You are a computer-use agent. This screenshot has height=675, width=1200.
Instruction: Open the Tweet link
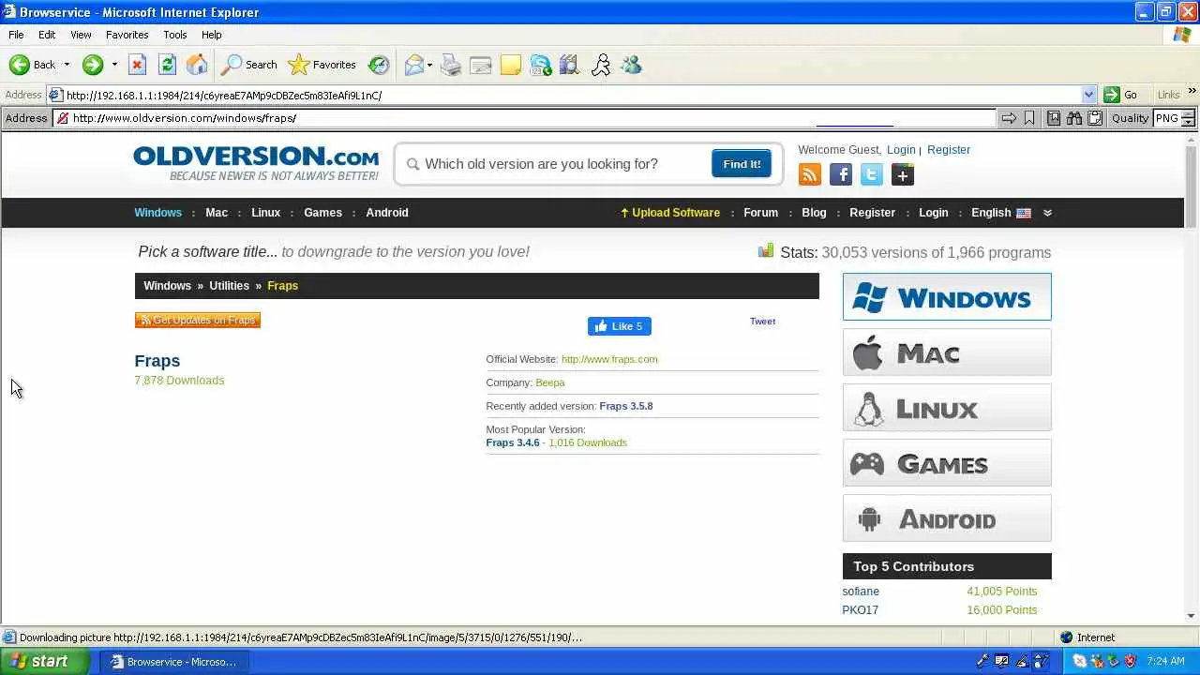click(762, 322)
